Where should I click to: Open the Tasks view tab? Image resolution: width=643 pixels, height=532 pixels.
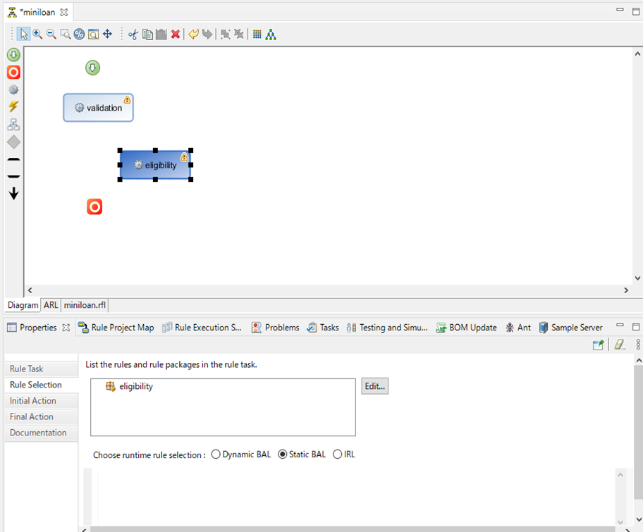click(x=323, y=328)
